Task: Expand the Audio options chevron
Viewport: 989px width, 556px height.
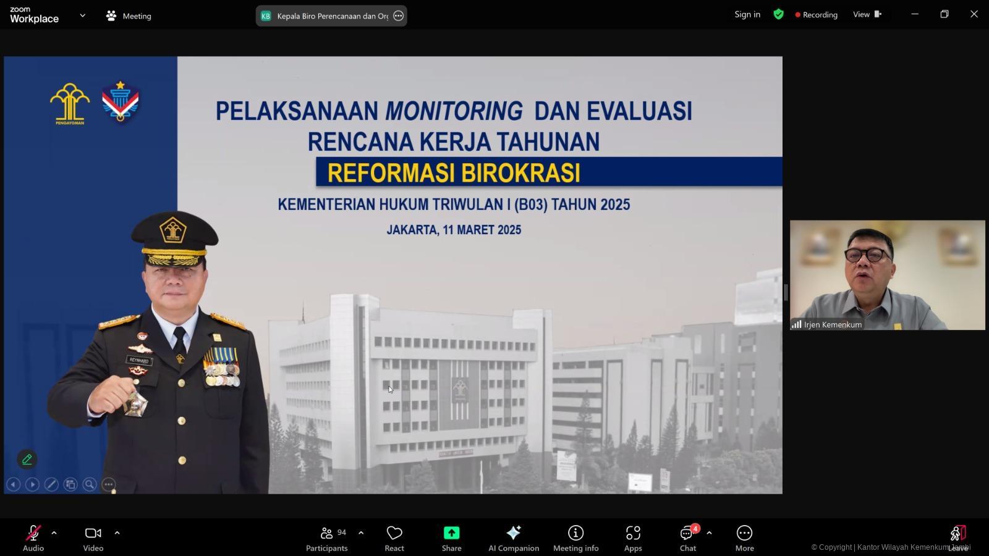Action: 54,532
